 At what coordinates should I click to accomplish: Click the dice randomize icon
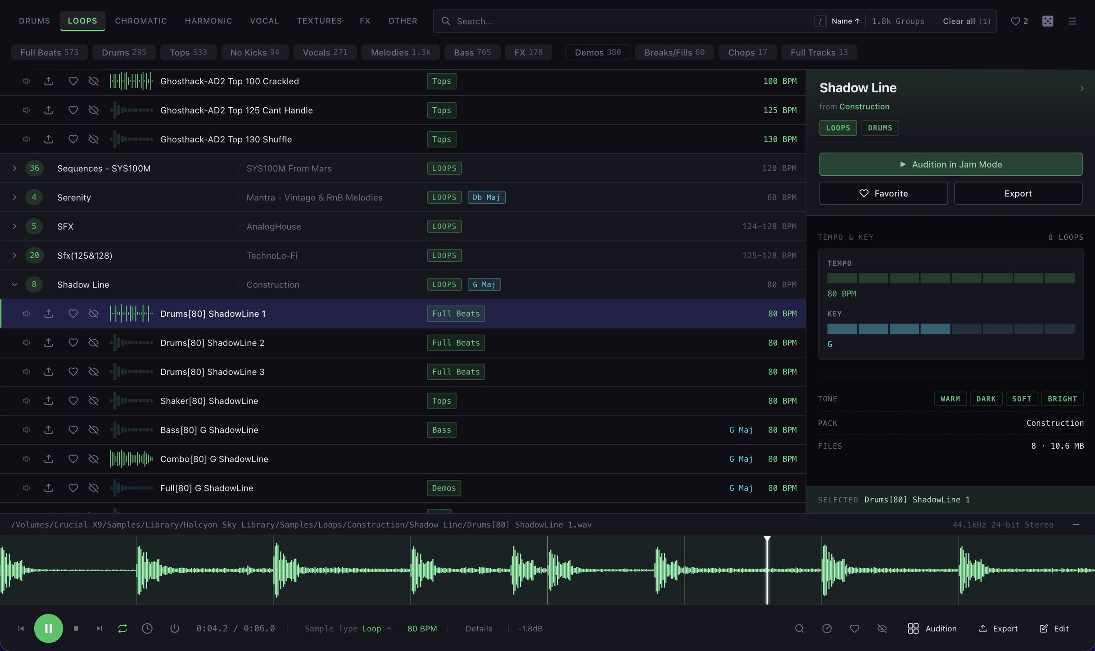(1048, 21)
